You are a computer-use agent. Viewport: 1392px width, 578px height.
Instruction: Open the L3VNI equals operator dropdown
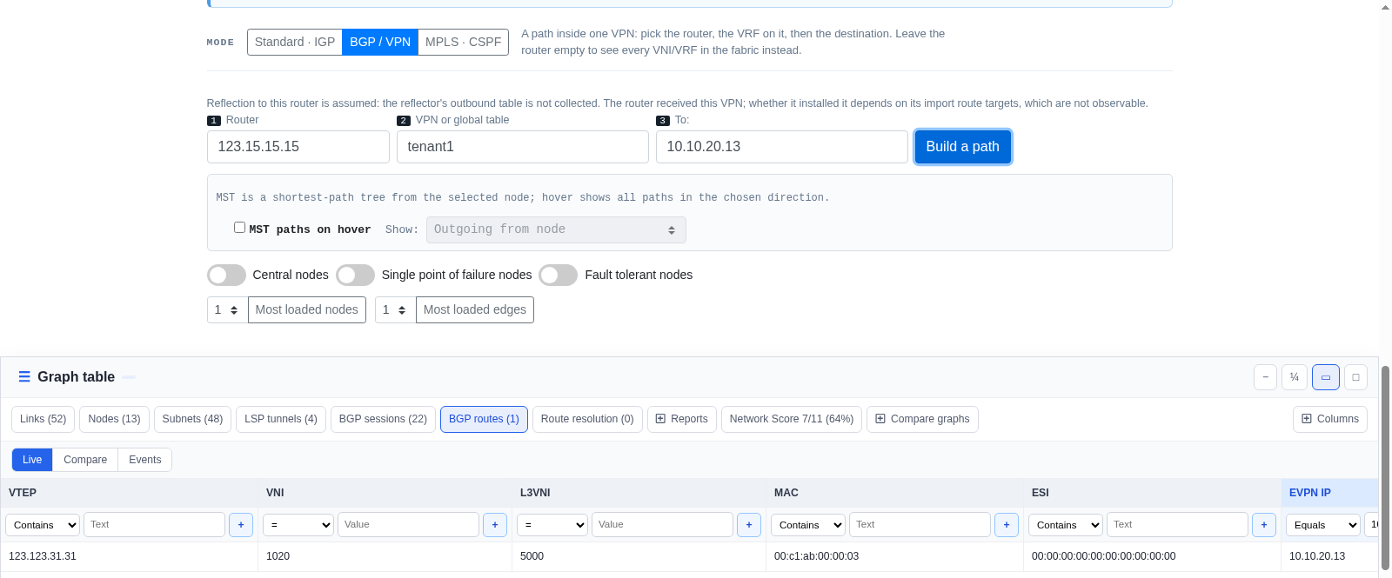[x=552, y=525]
